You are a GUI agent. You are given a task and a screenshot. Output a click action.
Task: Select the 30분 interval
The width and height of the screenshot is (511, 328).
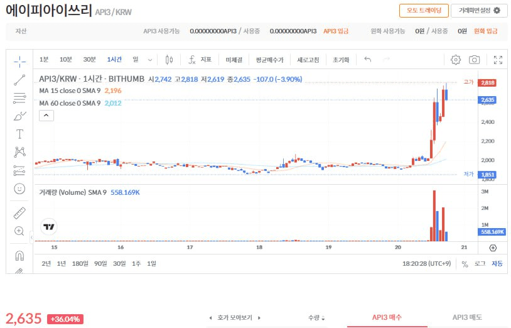(x=89, y=59)
